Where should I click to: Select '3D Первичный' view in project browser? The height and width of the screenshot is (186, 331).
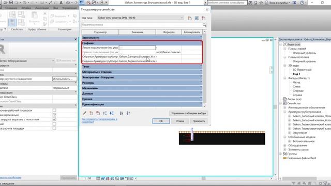tap(302, 70)
